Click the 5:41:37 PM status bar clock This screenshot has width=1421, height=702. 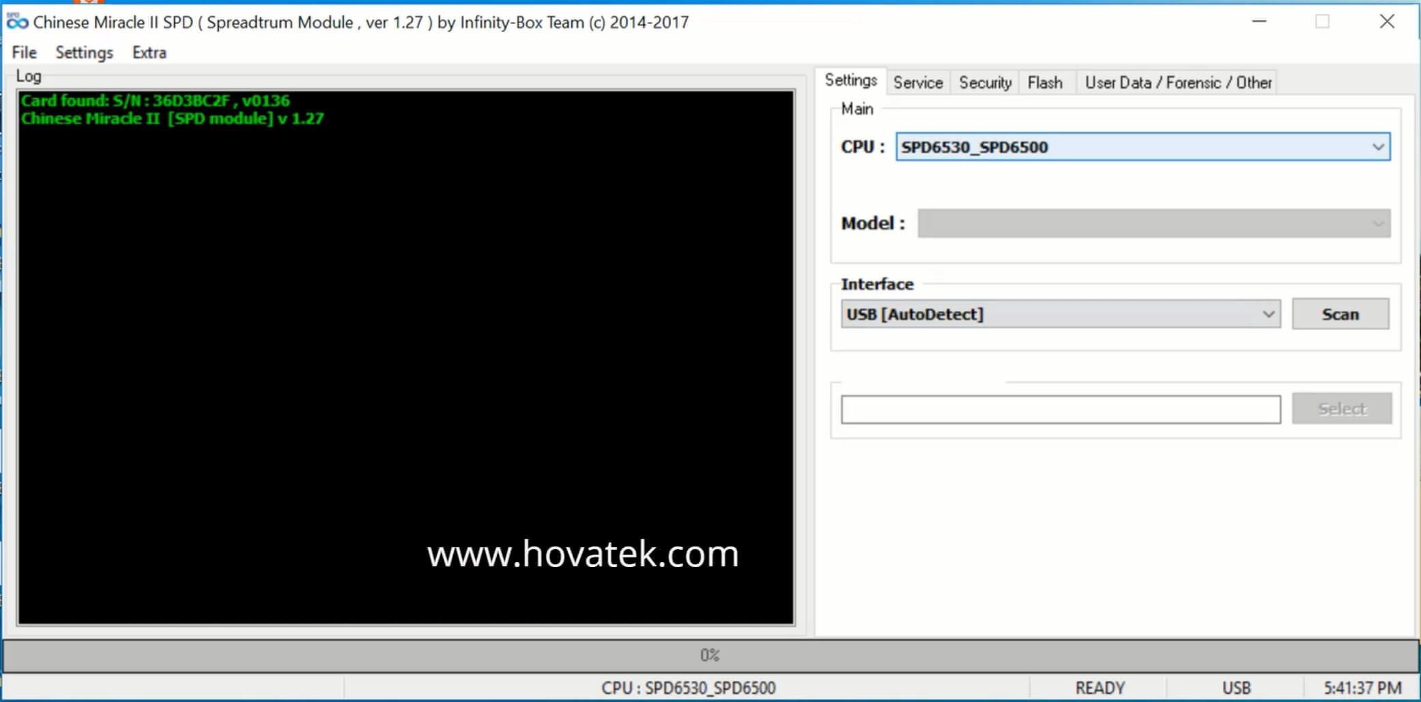1362,688
